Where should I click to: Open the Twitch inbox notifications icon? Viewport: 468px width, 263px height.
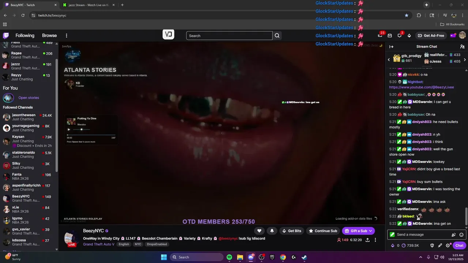click(390, 35)
